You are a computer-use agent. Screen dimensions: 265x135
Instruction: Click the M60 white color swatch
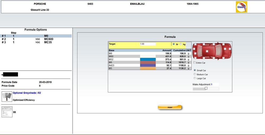(148, 56)
